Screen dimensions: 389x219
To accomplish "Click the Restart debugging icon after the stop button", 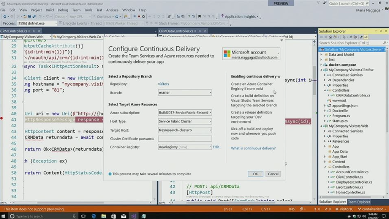I will [143, 17].
